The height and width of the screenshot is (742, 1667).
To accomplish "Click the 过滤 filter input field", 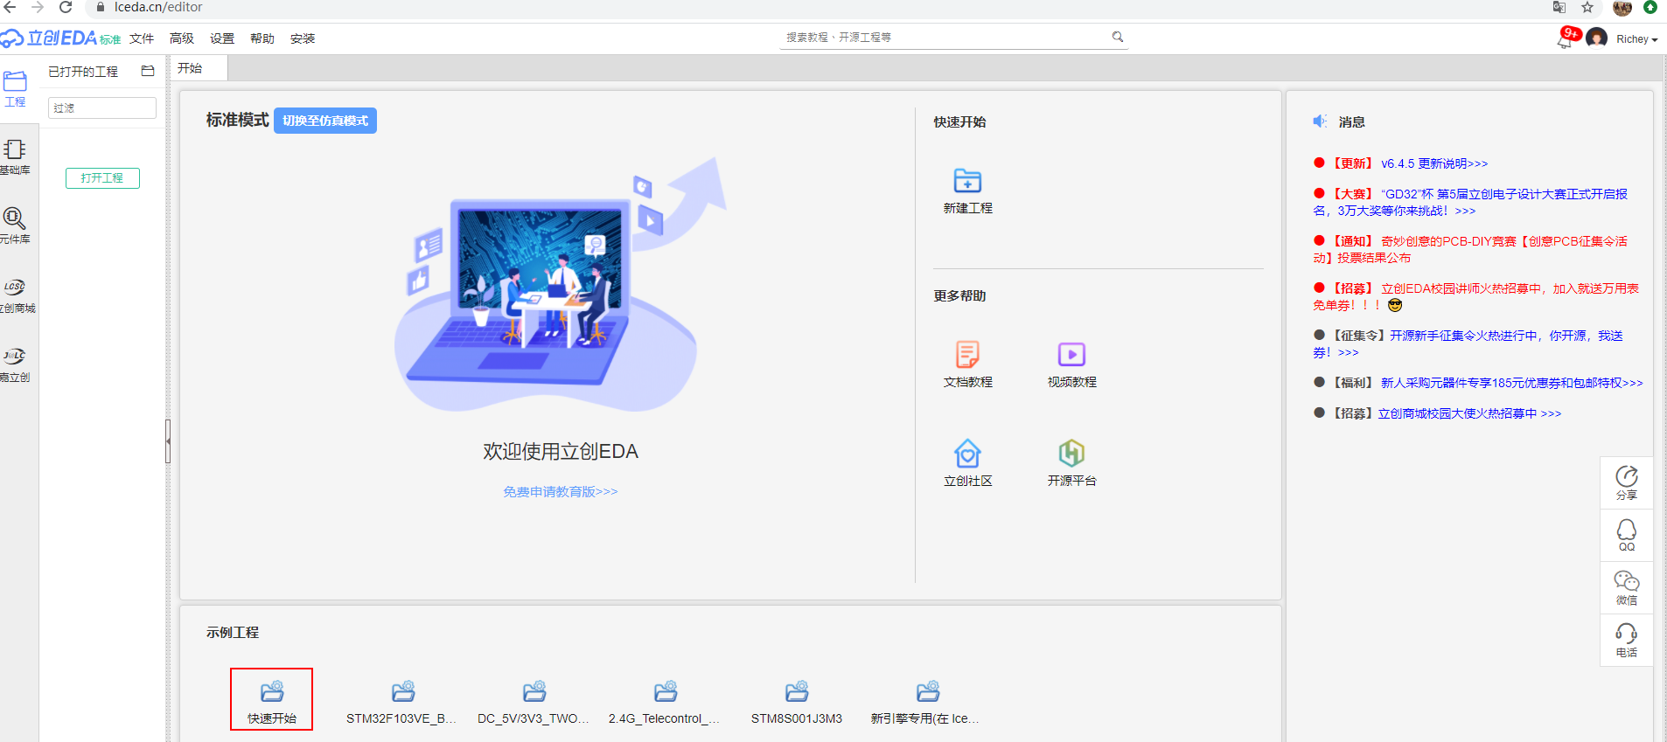I will 102,107.
